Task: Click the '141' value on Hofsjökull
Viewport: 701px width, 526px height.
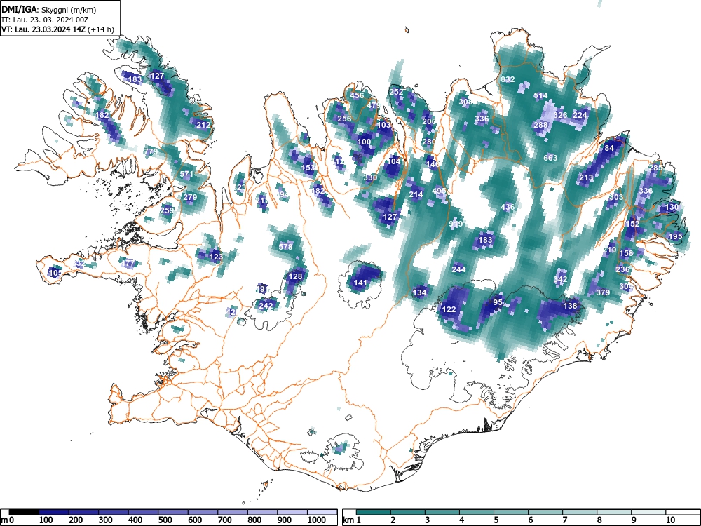Action: click(360, 283)
